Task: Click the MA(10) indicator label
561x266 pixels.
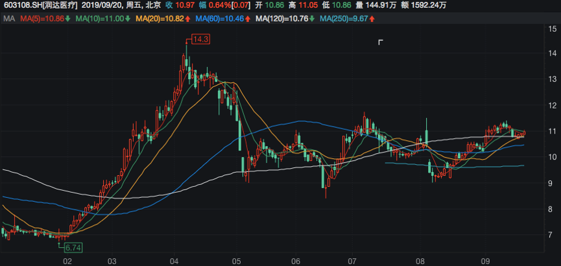Action: pyautogui.click(x=98, y=18)
